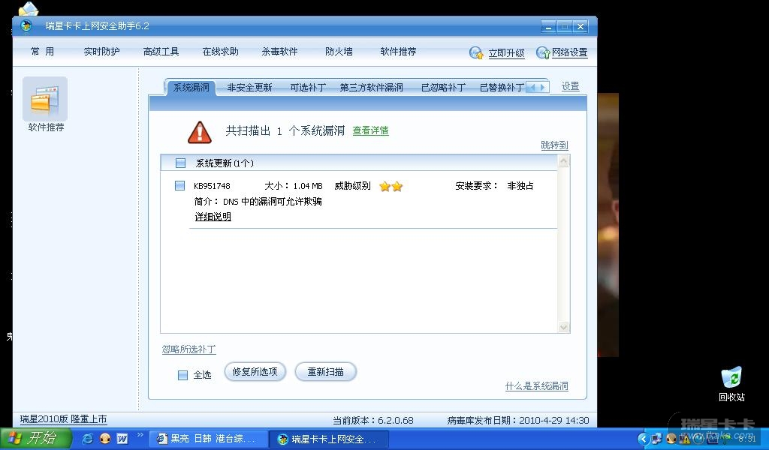769x450 pixels.
Task: Tick the 系统更新(1个) group checkbox
Action: 180,163
